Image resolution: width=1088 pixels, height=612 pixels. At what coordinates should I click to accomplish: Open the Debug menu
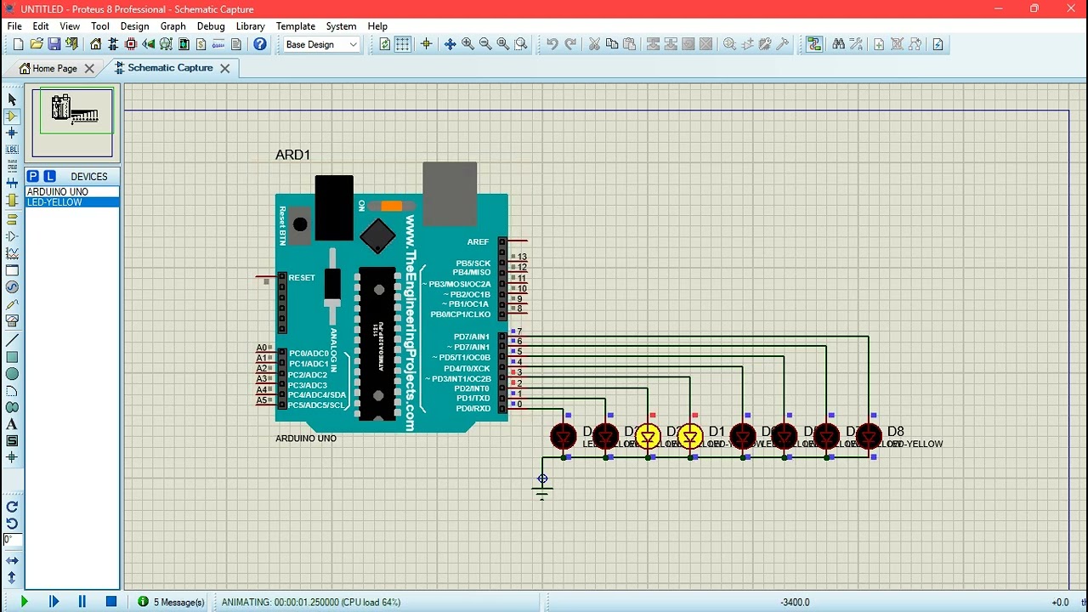[x=211, y=26]
